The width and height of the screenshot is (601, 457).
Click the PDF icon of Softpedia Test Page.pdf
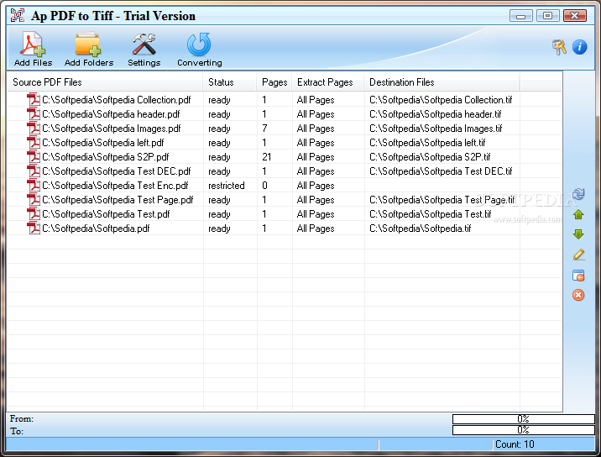(x=34, y=200)
